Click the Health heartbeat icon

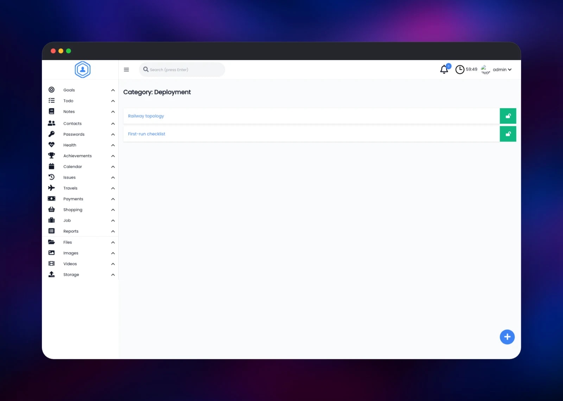click(51, 145)
